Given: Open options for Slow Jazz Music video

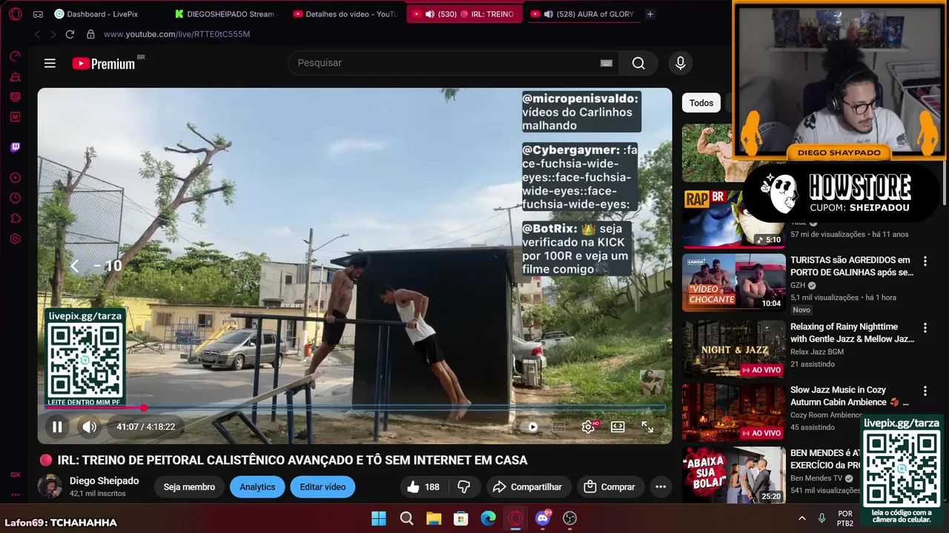Looking at the screenshot, I should click(x=925, y=391).
